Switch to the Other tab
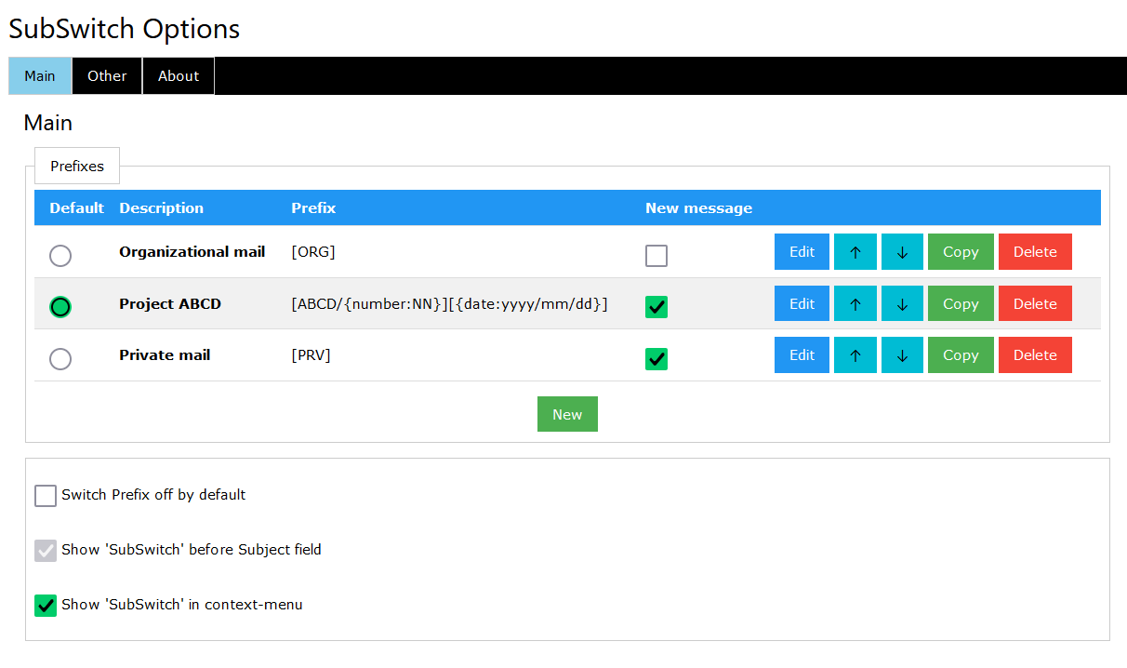The height and width of the screenshot is (668, 1127). tap(107, 76)
